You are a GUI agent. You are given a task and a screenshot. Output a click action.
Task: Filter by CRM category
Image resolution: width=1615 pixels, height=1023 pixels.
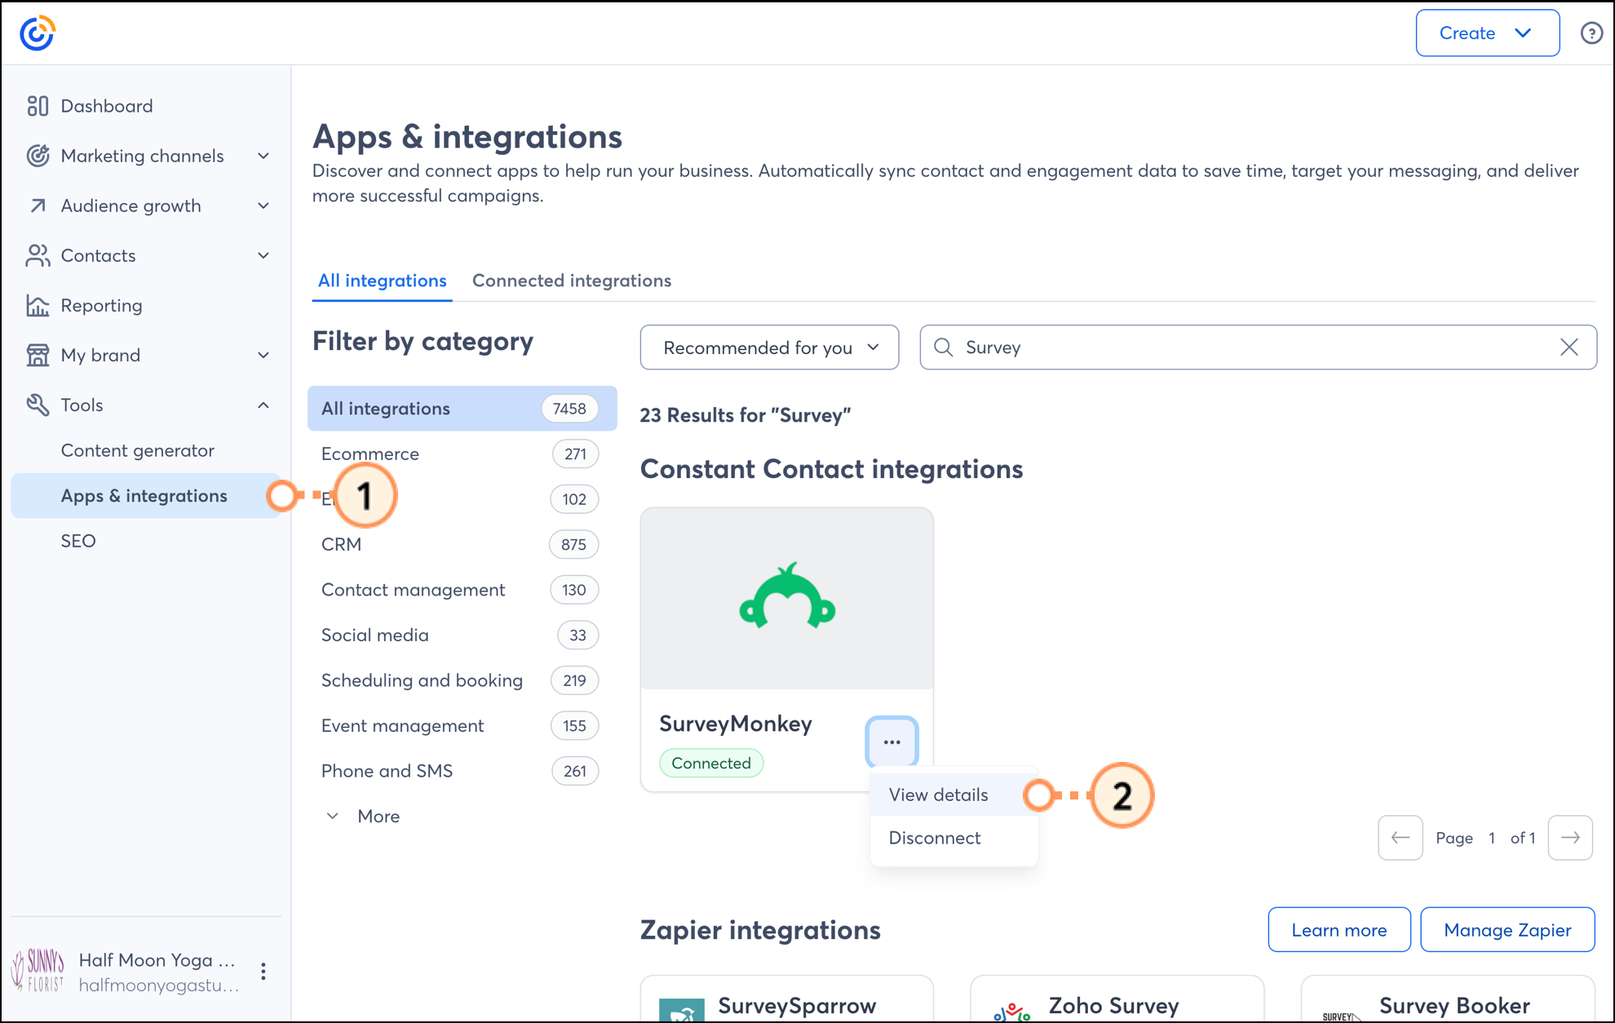tap(462, 544)
